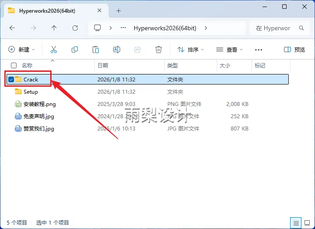This screenshot has height=229, width=315.
Task: Switch to details list view
Action: click(x=296, y=223)
